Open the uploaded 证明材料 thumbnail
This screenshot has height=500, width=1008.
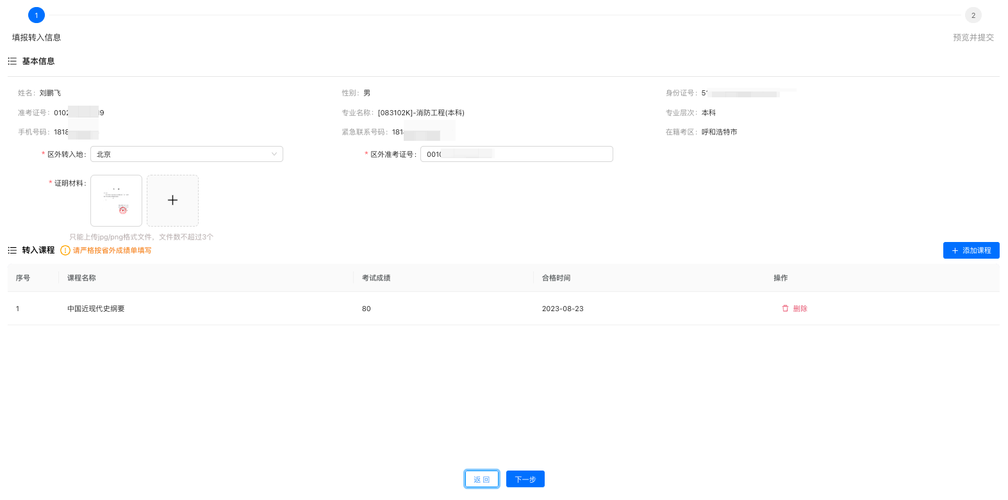tap(116, 200)
